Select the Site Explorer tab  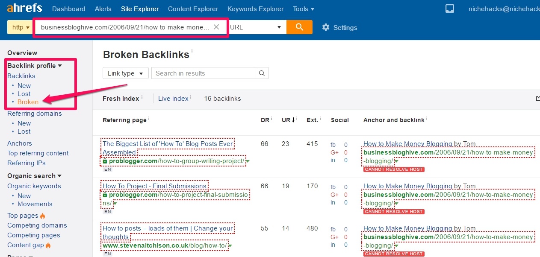(x=140, y=9)
